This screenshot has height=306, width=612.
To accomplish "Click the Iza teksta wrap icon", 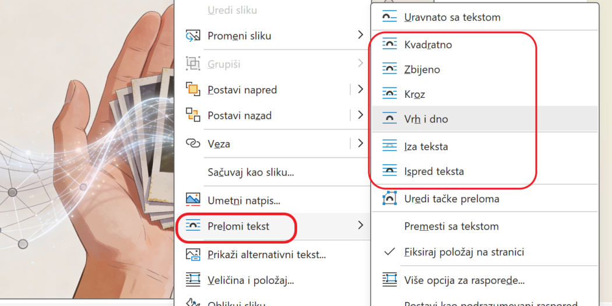I will [389, 146].
